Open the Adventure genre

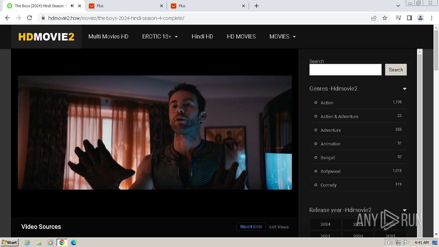pyautogui.click(x=331, y=130)
